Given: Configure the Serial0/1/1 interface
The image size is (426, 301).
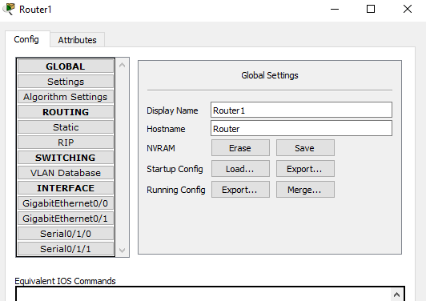Looking at the screenshot, I should coord(66,249).
